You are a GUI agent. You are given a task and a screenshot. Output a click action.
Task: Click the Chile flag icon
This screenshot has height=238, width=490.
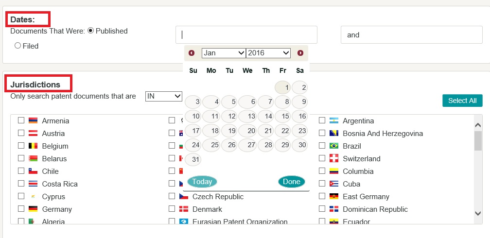click(x=33, y=171)
